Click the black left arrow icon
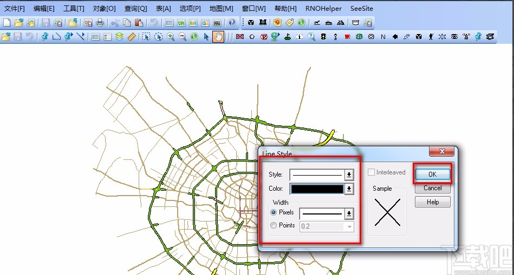Viewport: 514px width, 275px height. (x=395, y=37)
